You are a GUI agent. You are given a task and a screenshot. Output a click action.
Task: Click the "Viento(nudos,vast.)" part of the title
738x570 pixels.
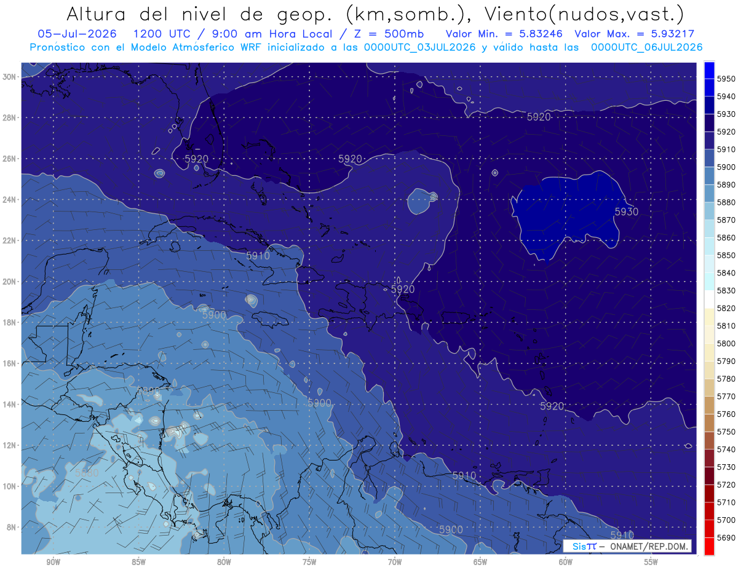click(584, 14)
